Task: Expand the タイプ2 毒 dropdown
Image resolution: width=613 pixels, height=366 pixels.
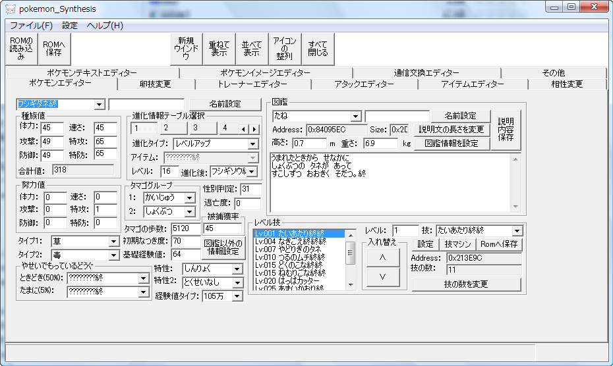Action: [x=114, y=255]
